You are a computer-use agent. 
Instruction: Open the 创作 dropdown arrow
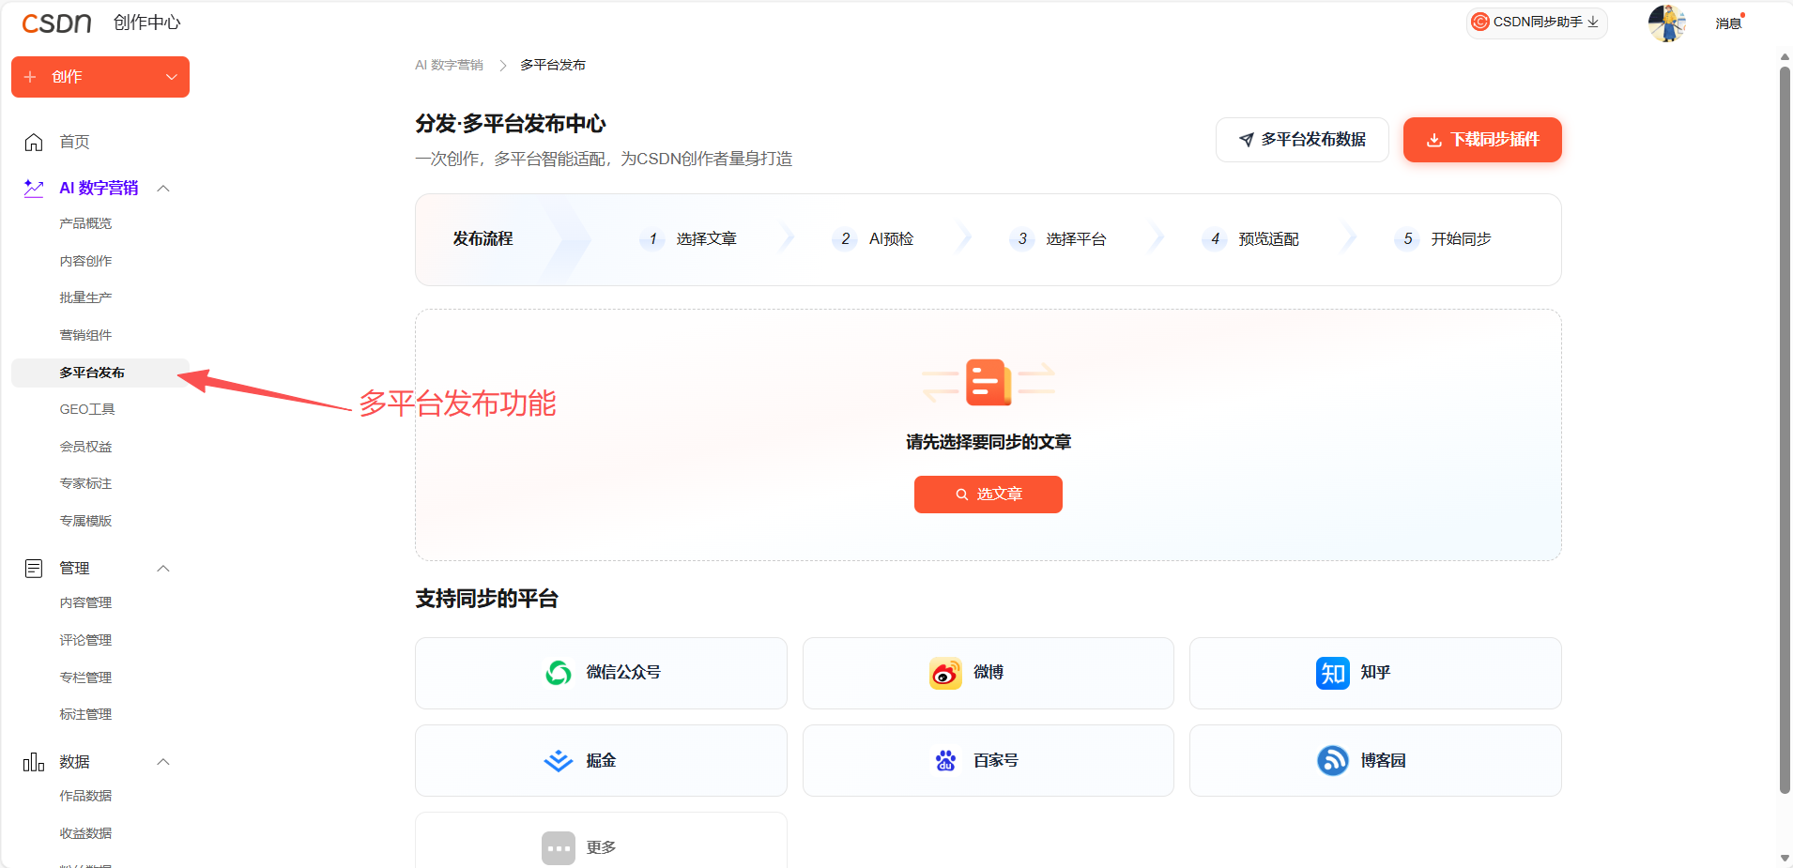[171, 77]
